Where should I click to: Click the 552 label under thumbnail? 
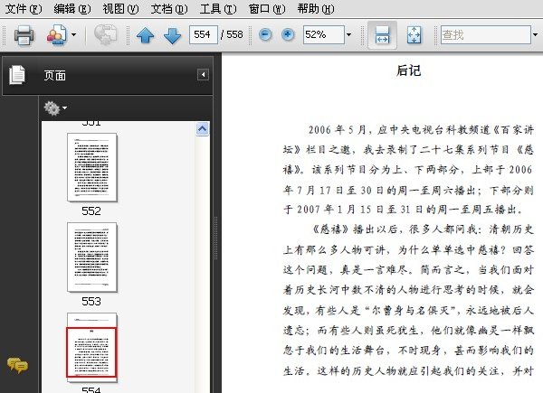tap(91, 211)
